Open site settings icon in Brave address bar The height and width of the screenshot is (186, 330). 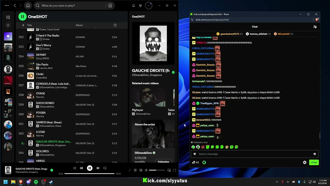point(192,20)
